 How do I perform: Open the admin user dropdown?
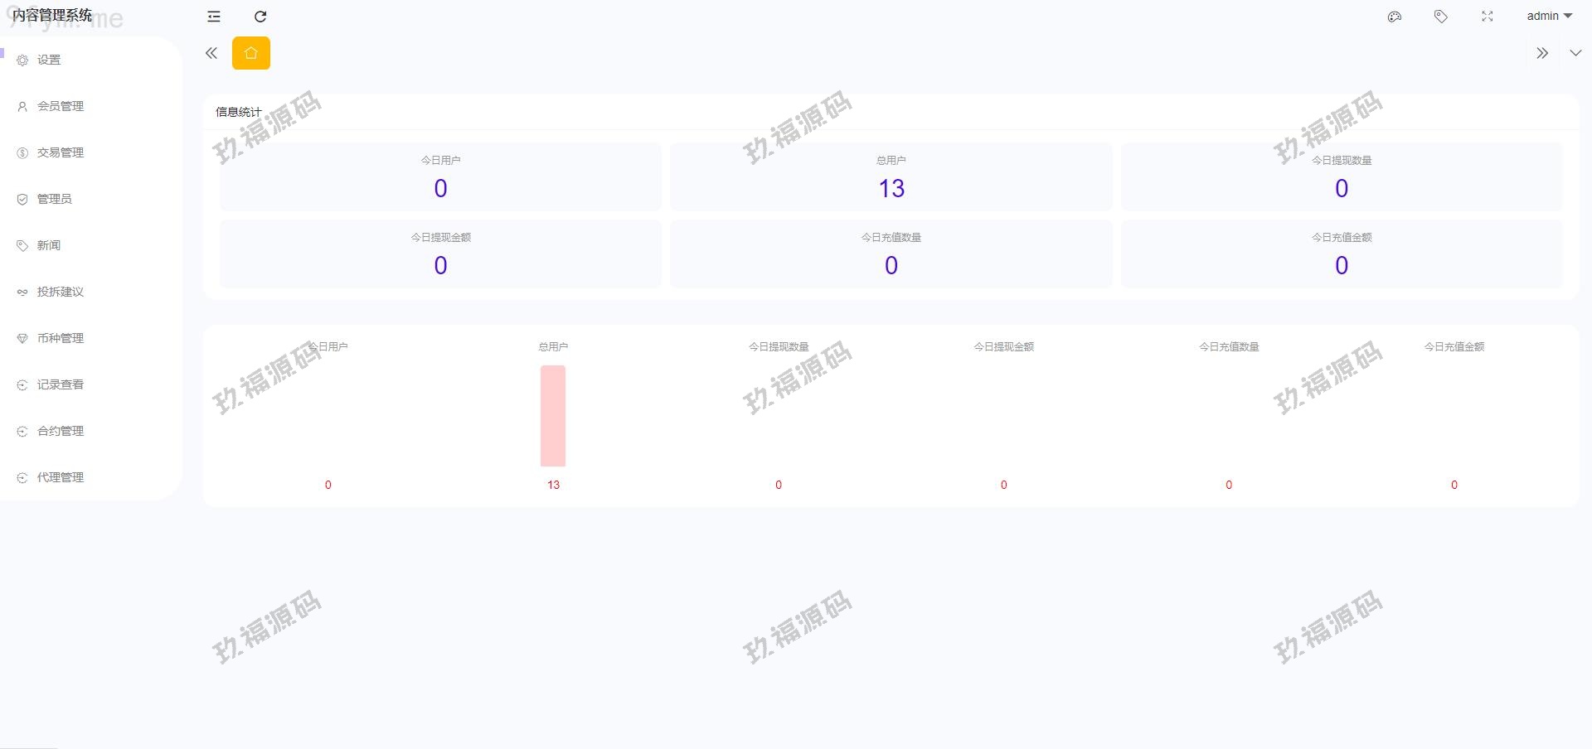[1549, 17]
